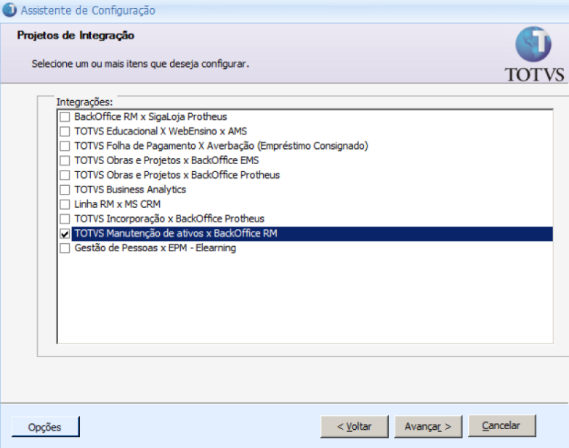Select the TOTVS Business Analytics row text
569x448 pixels.
coord(130,190)
